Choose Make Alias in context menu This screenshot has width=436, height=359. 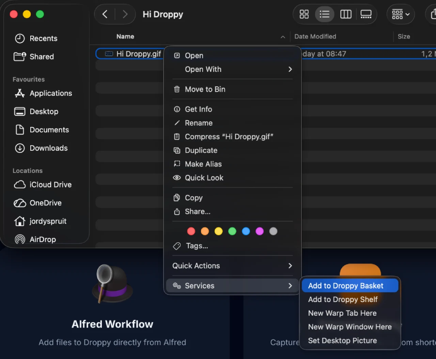[233, 164]
